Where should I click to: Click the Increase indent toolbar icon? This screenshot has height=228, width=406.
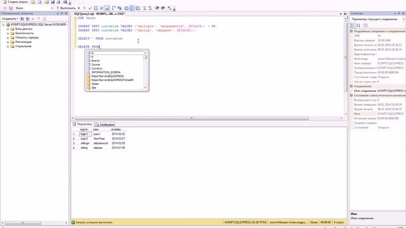[x=163, y=8]
